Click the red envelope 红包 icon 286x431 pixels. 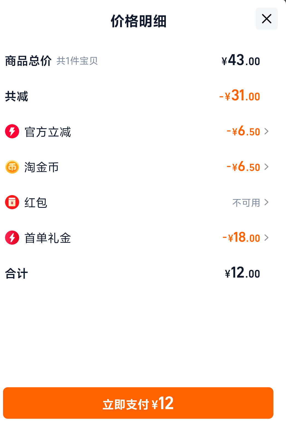point(12,202)
